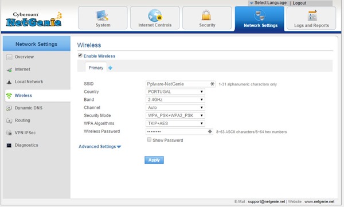This screenshot has height=207, width=344.
Task: Click the WPA Algorithms label
Action: [99, 123]
